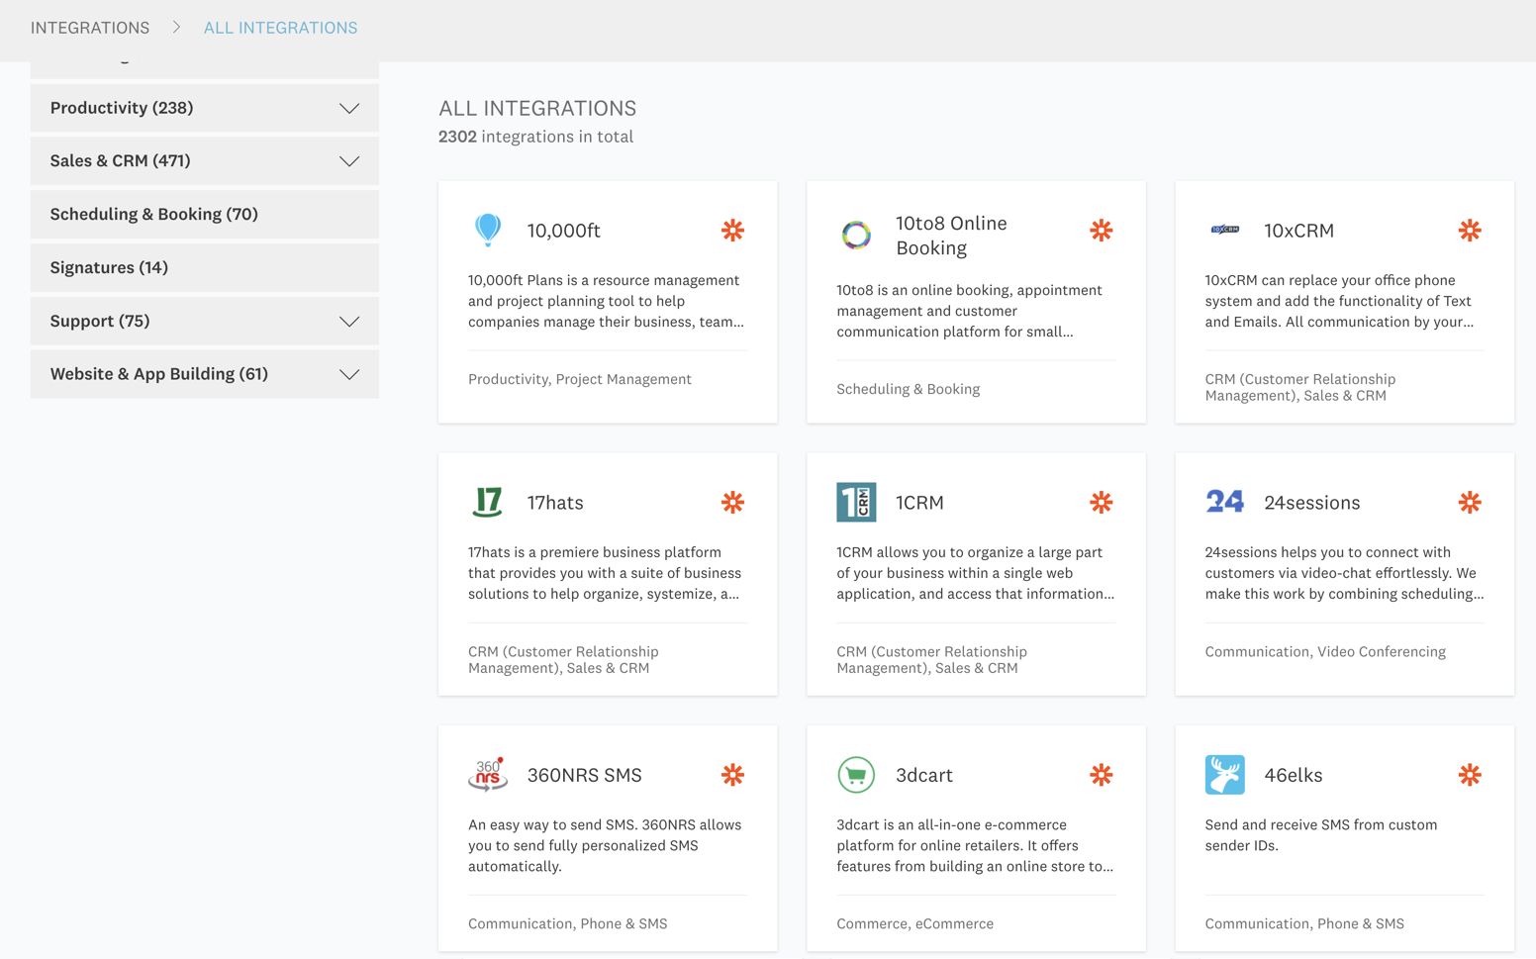Click the Zapier asterisk on 10xCRM card
The height and width of the screenshot is (959, 1536).
click(1470, 231)
